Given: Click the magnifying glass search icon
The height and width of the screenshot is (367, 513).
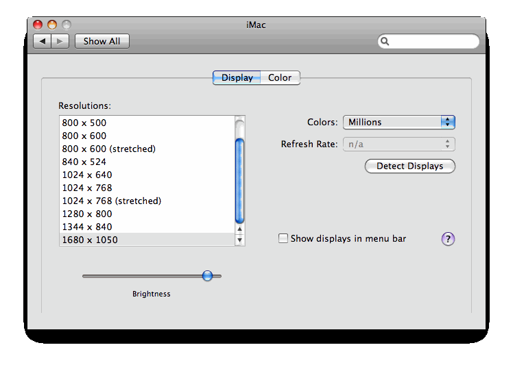Looking at the screenshot, I should click(x=385, y=41).
